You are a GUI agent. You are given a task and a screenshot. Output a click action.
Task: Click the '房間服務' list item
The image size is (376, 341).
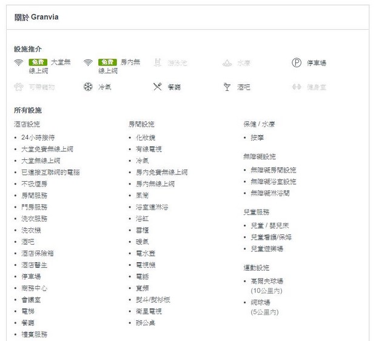tap(35, 196)
